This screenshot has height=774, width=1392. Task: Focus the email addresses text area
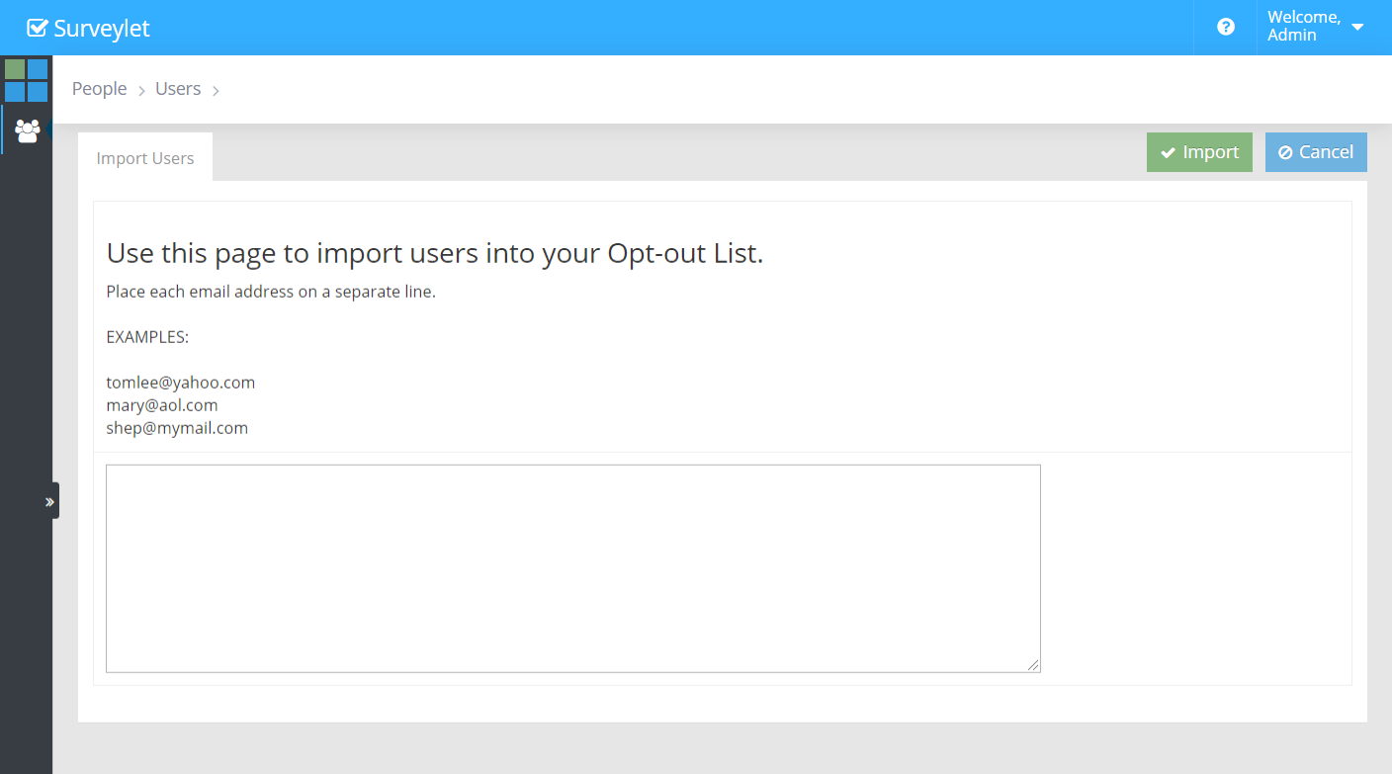tap(572, 567)
